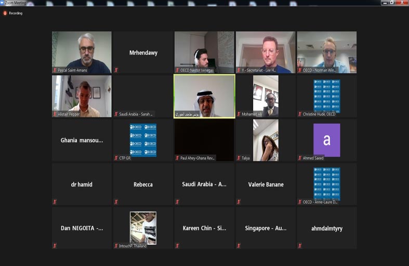The width and height of the screenshot is (409, 266).
Task: Click muted mic icon on Rebecca tile
Action: point(116,202)
